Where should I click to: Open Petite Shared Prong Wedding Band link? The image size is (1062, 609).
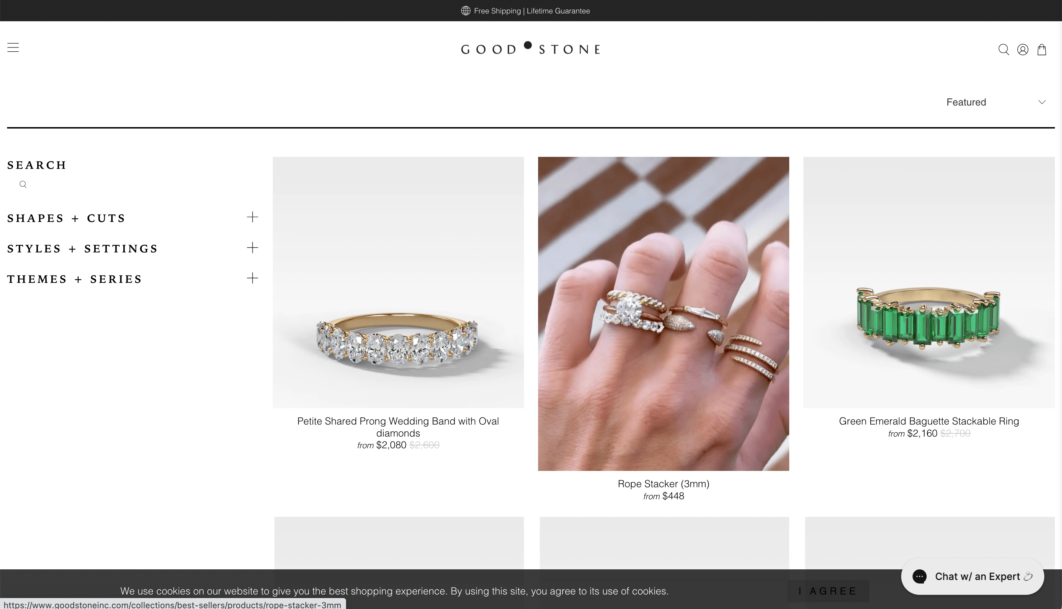pos(398,427)
